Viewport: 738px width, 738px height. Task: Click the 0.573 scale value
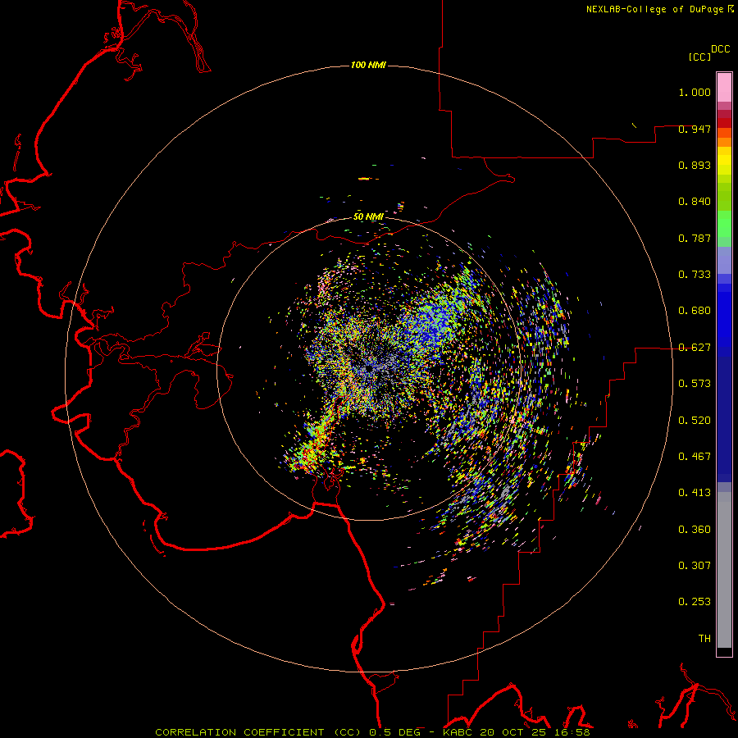tap(695, 384)
